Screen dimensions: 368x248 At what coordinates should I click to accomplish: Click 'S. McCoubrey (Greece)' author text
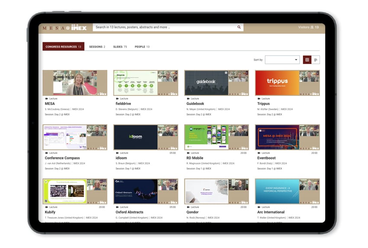(x=57, y=109)
